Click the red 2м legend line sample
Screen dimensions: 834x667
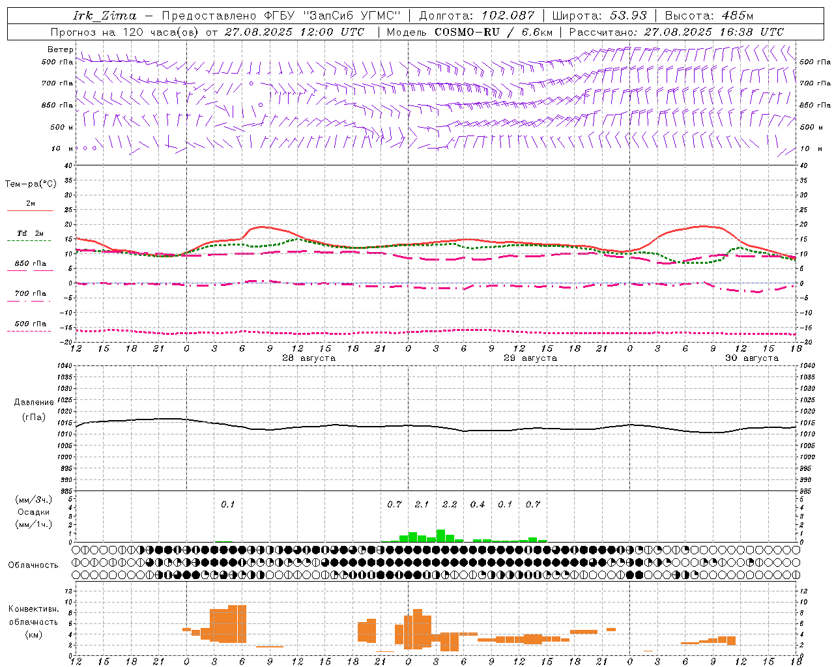[30, 210]
